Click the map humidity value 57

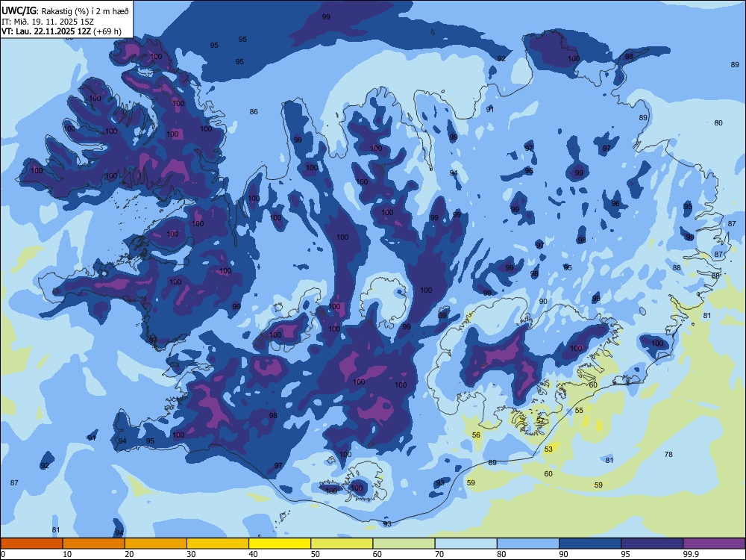click(540, 421)
